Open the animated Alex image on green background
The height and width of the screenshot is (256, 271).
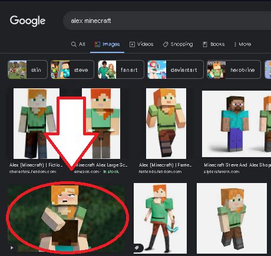coord(67,218)
